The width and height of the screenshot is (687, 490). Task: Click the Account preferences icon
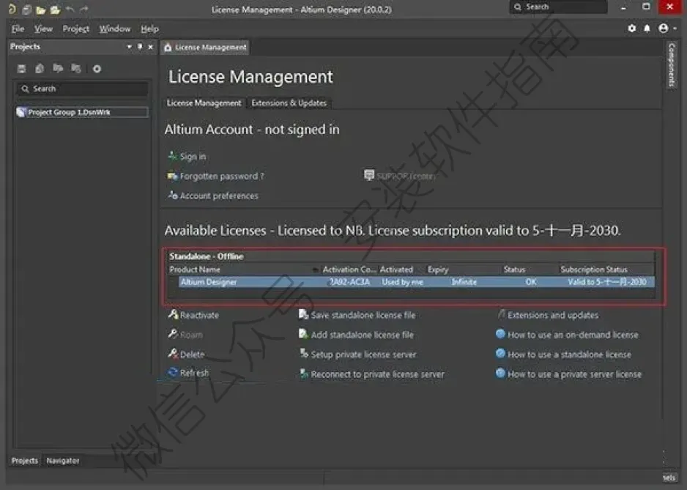tap(173, 195)
